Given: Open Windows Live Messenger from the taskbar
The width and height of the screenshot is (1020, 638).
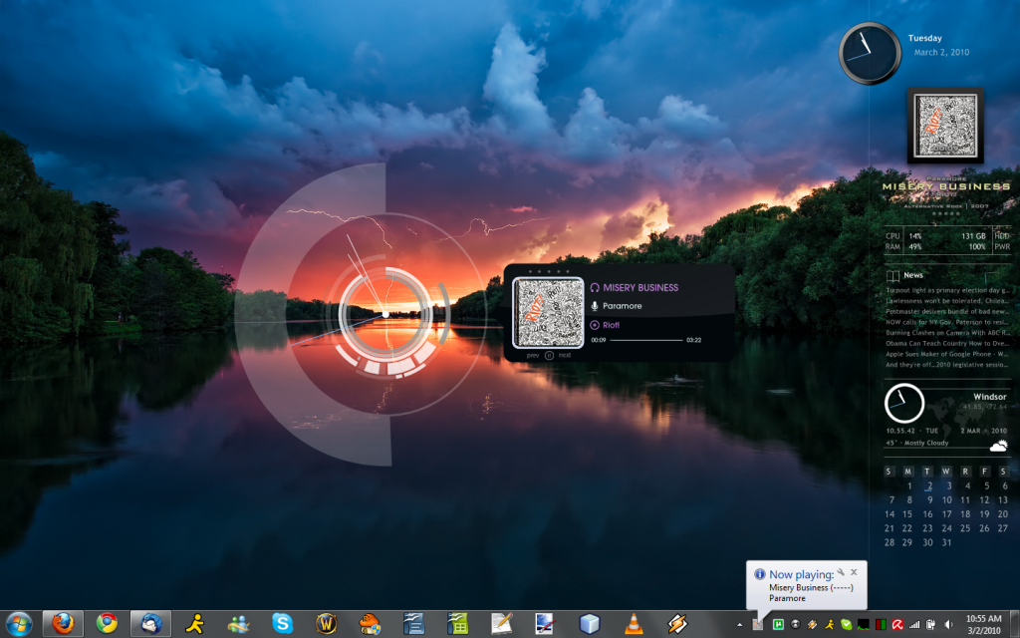Looking at the screenshot, I should [x=239, y=624].
